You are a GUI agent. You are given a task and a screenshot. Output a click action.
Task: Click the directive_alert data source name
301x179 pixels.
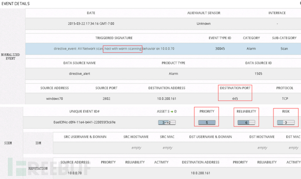coord(79,73)
